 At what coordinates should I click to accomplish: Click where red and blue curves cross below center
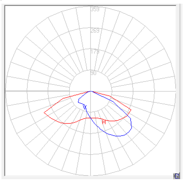coord(91,118)
